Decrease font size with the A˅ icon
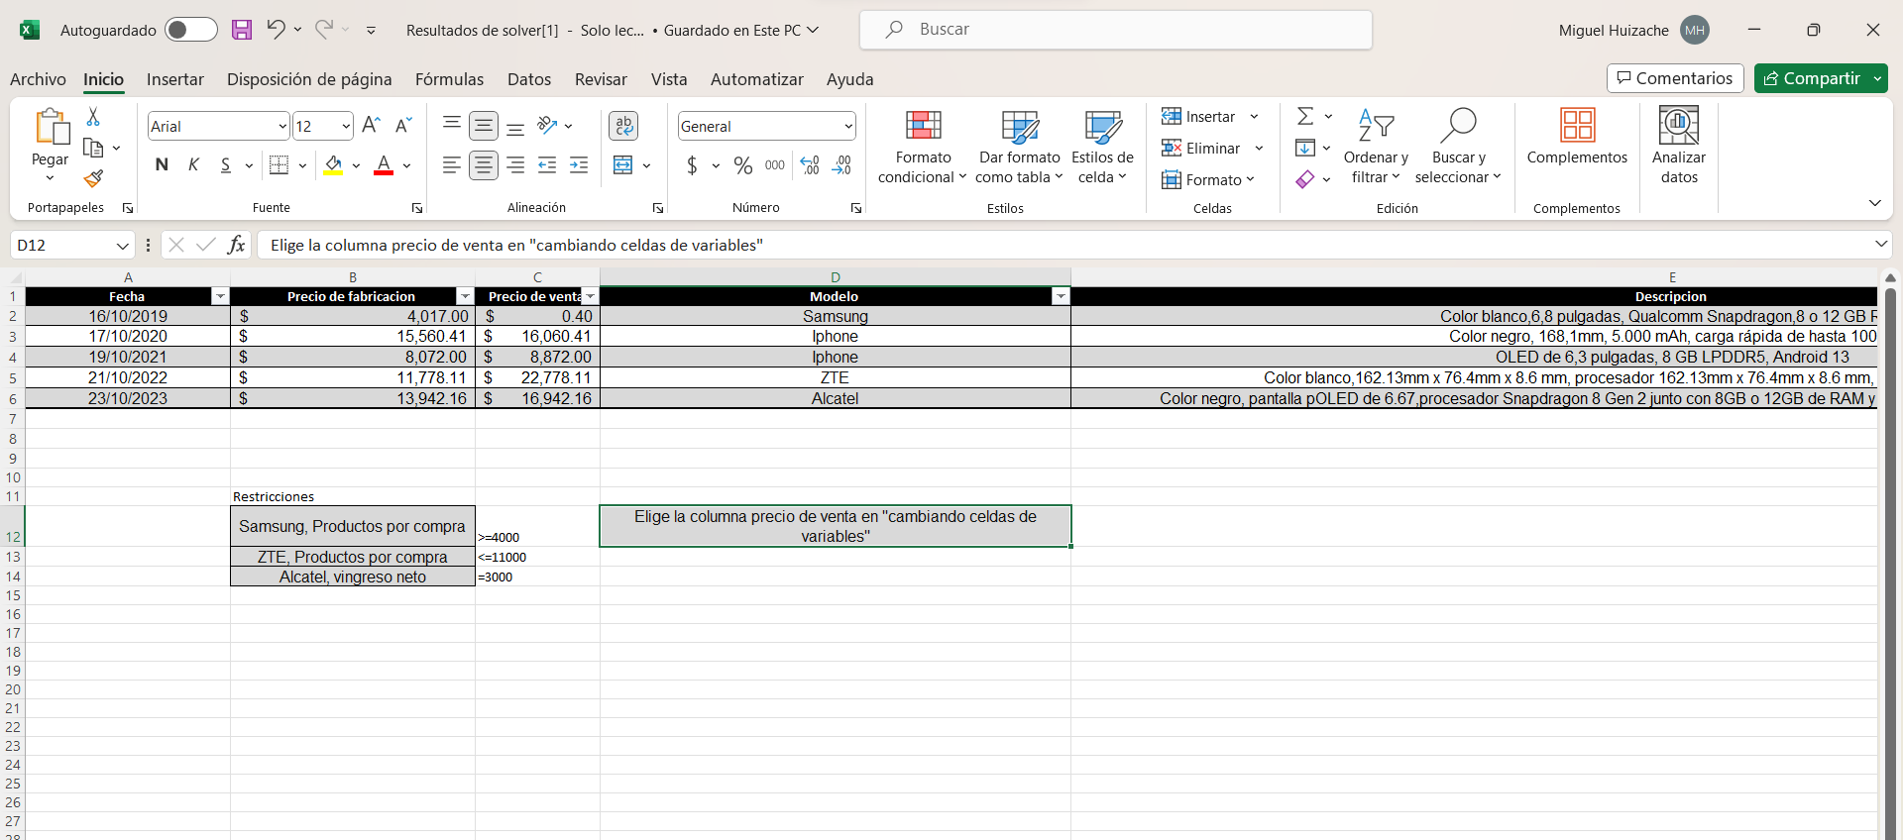Screen dimensions: 1903x840 click(402, 126)
